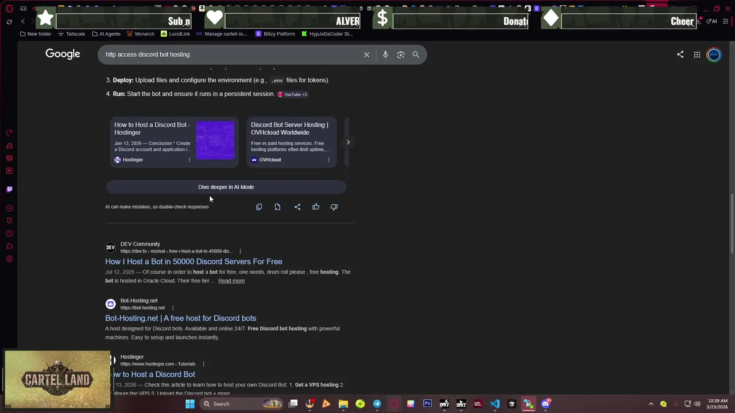735x413 pixels.
Task: Start voice search with microphone icon
Action: (385, 54)
